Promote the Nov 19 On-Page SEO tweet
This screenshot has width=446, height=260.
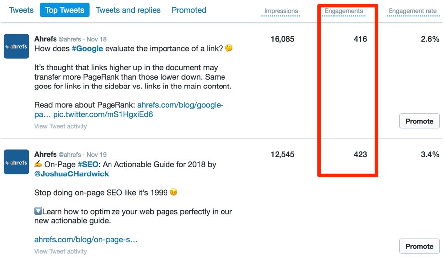[x=419, y=246]
